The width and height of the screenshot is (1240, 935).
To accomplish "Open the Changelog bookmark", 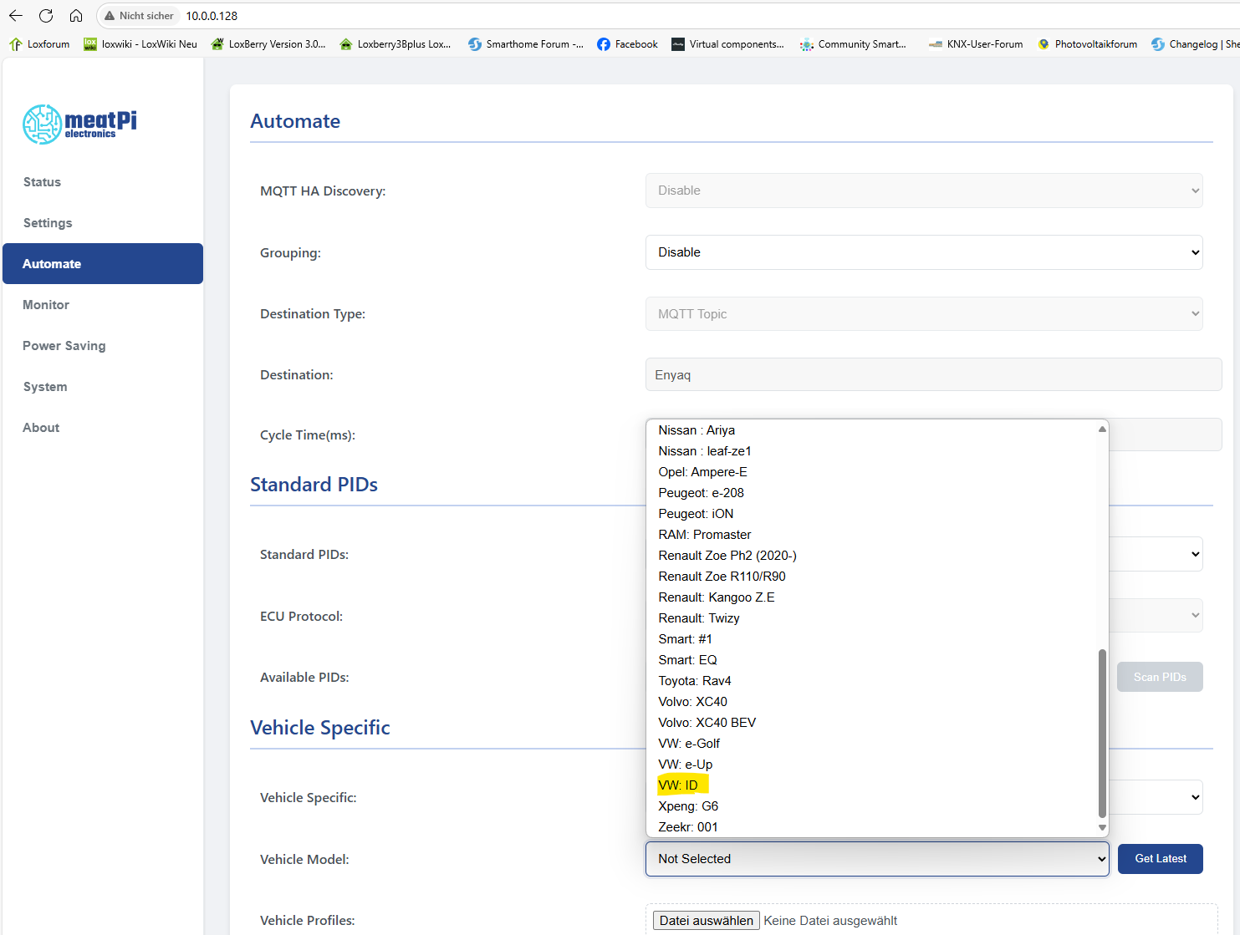I will click(x=1195, y=44).
